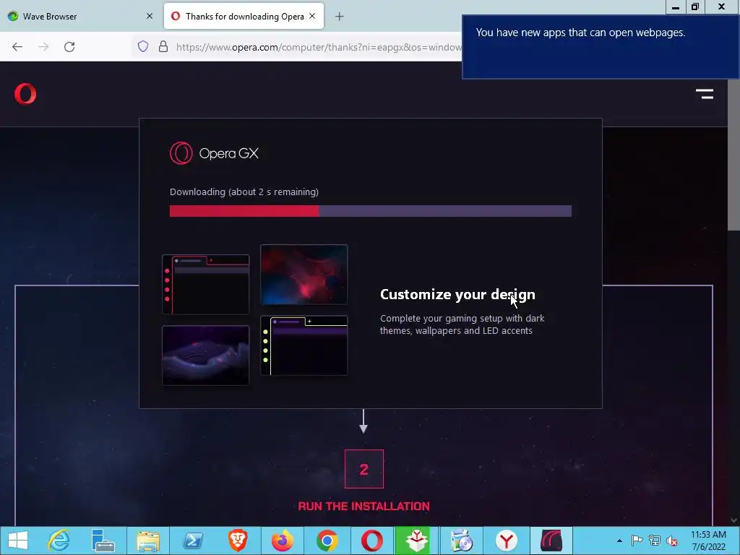Open the taskbar clock and date
Viewport: 740px width, 555px height.
[708, 541]
